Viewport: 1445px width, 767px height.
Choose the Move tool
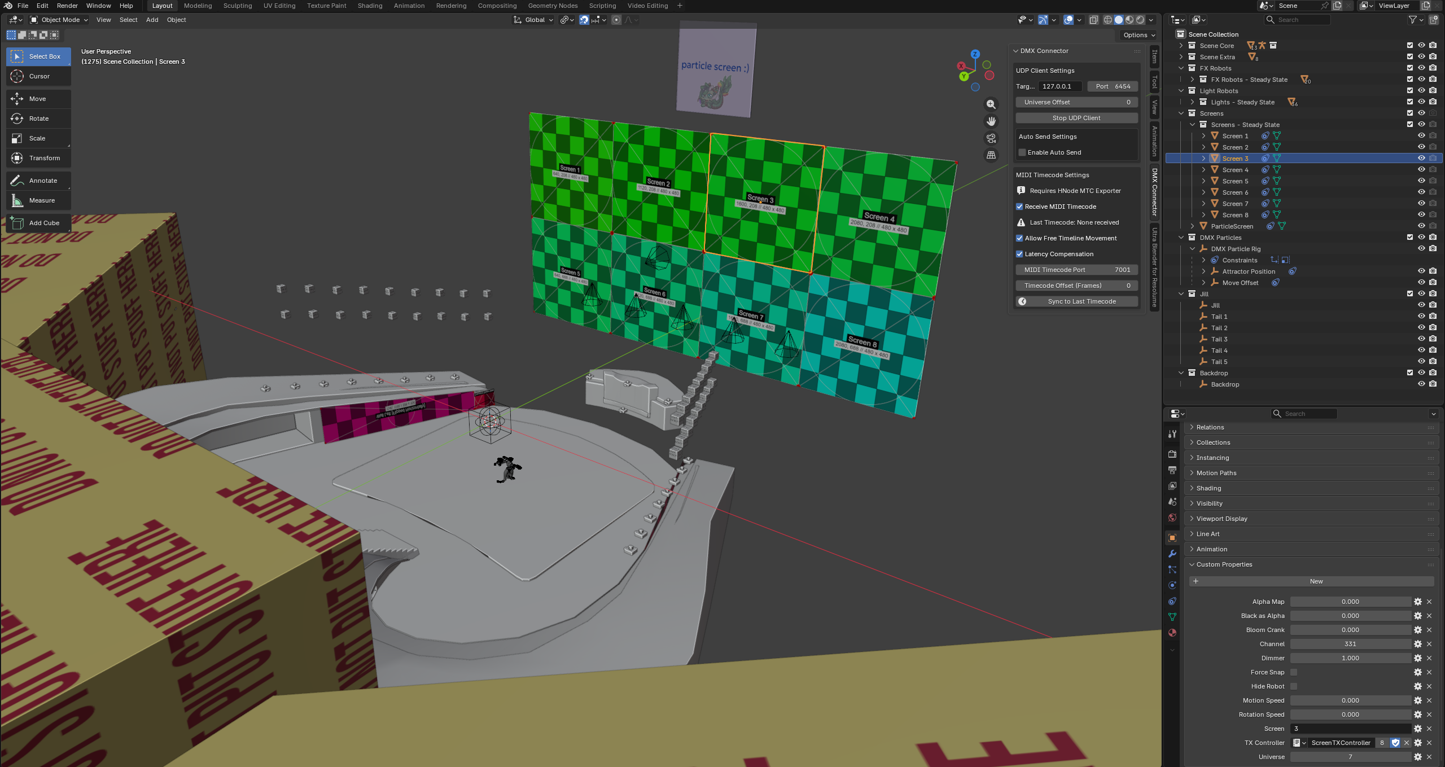click(38, 99)
